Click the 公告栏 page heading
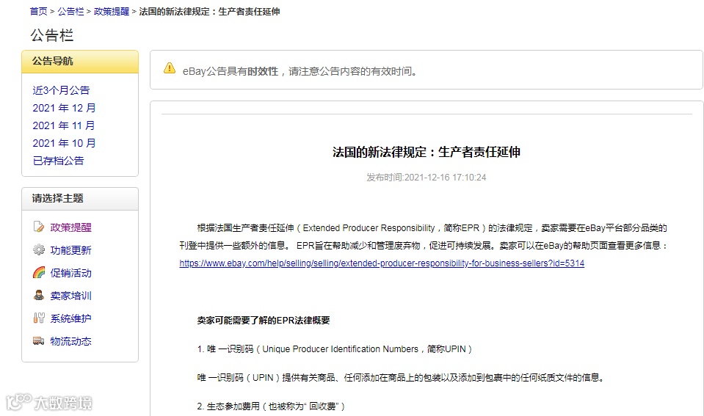 [51, 35]
